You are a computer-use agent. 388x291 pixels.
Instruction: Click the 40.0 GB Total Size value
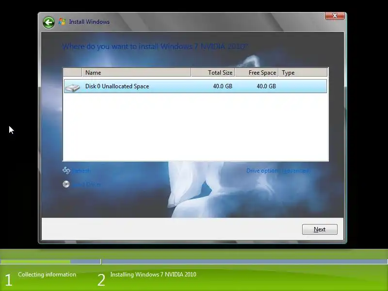pos(223,86)
